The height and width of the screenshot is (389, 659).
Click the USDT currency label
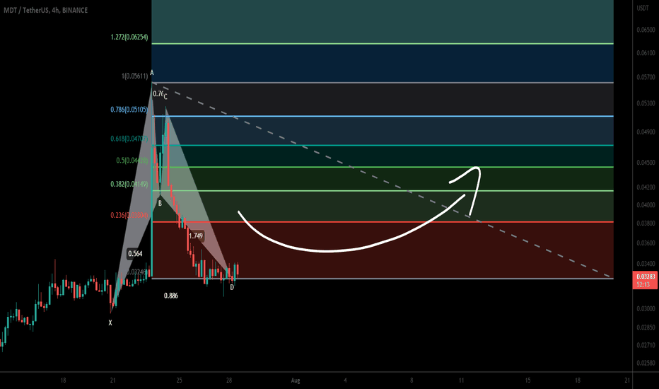pyautogui.click(x=643, y=8)
